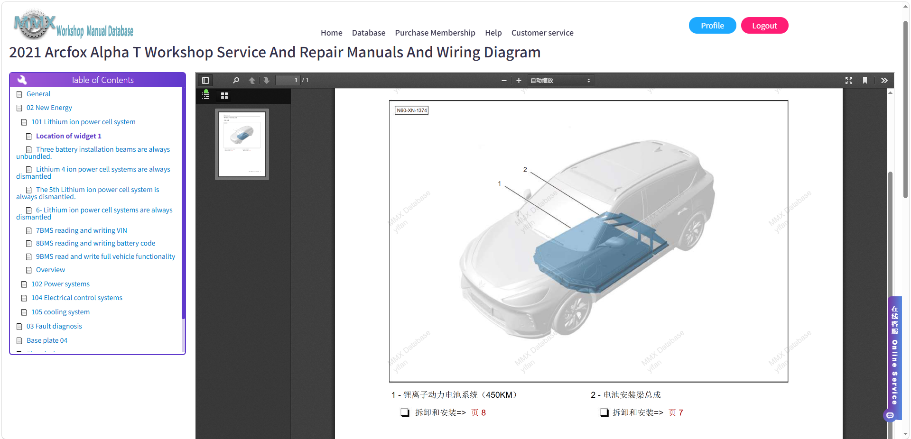This screenshot has height=439, width=911.
Task: Open 8BMS reading and writing battery code
Action: coord(96,243)
